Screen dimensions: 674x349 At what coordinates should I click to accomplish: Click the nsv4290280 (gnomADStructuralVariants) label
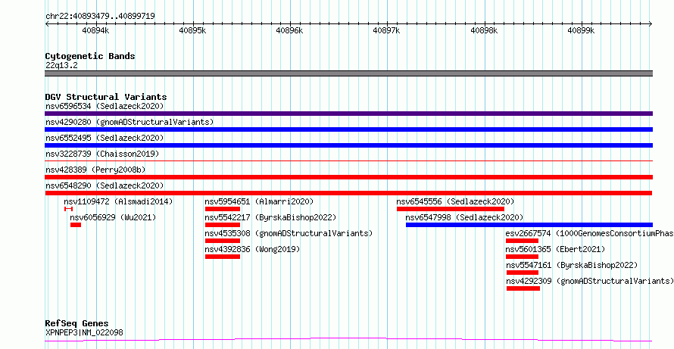pos(129,122)
